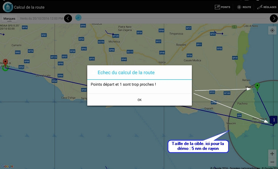278x169 pixels.
Task: Select the red start point marker
Action: tap(5, 62)
